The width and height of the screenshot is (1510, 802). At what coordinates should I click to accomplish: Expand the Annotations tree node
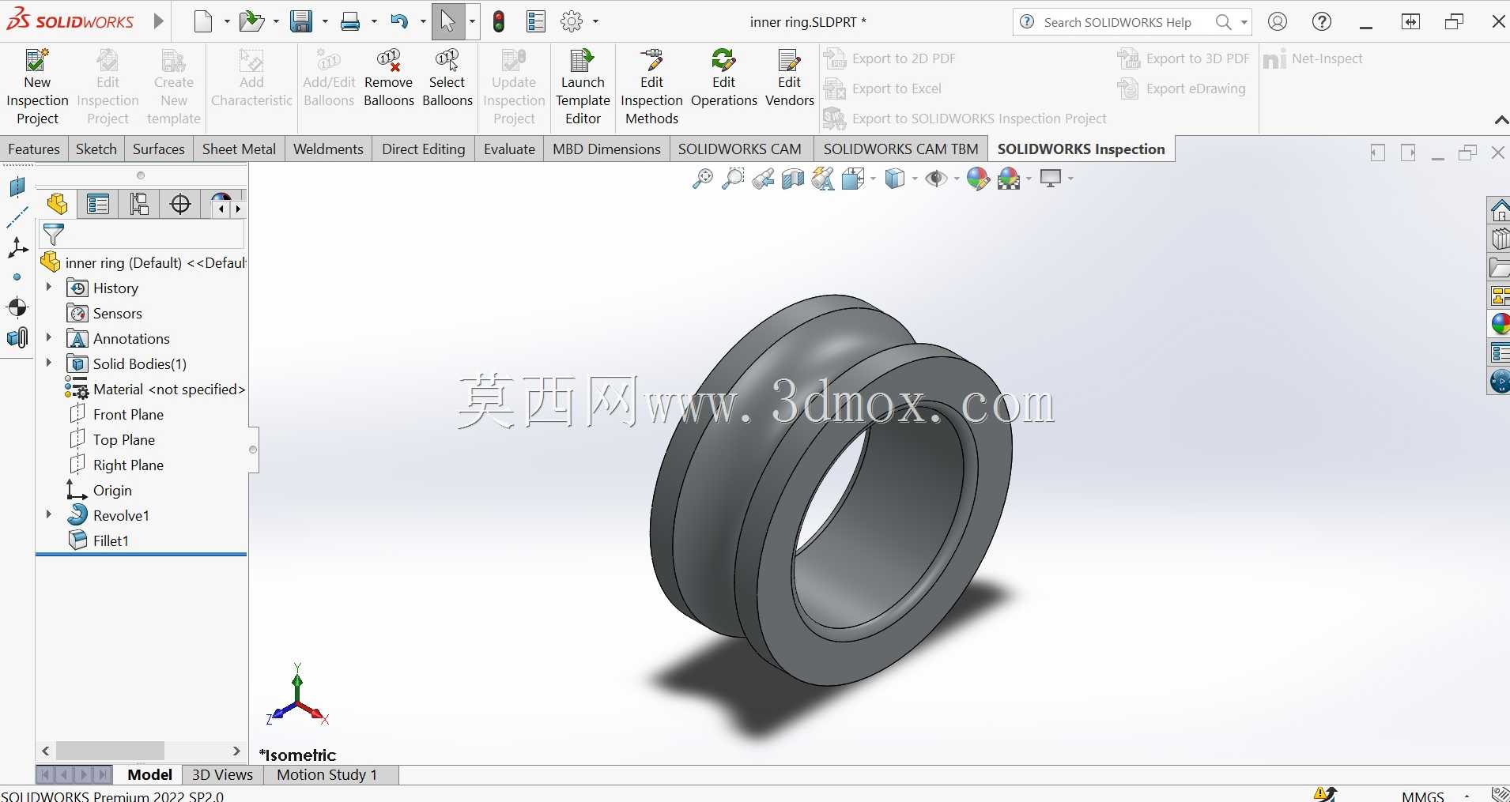(48, 338)
